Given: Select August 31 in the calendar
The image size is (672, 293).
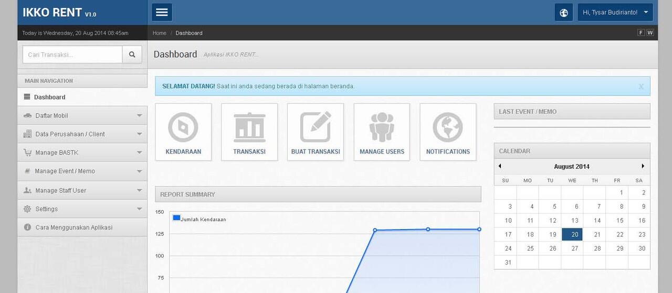Looking at the screenshot, I should (506, 262).
